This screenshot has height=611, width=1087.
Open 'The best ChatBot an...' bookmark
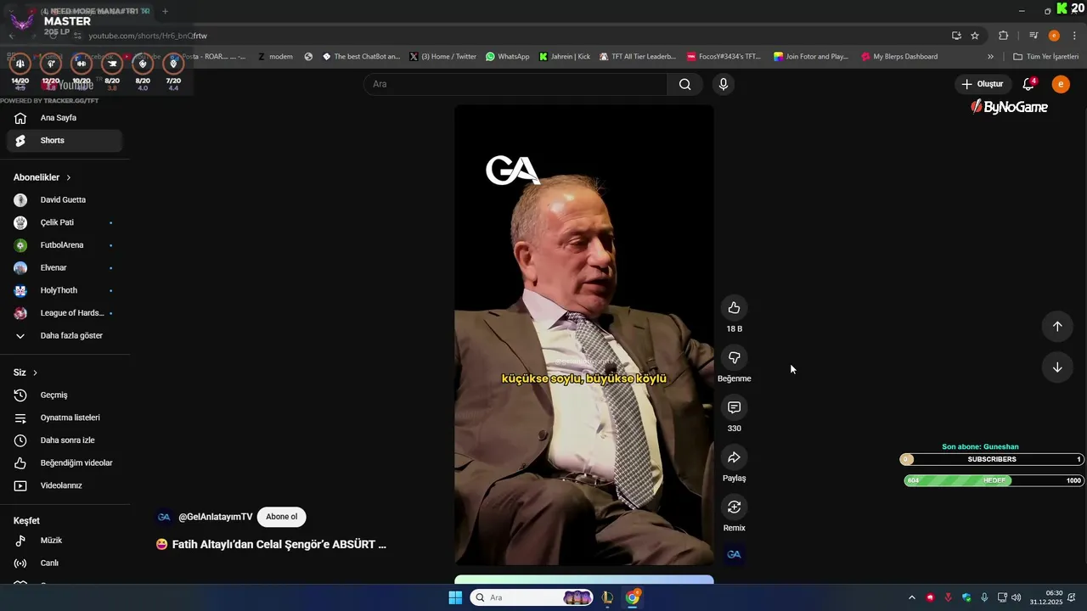[x=361, y=57]
